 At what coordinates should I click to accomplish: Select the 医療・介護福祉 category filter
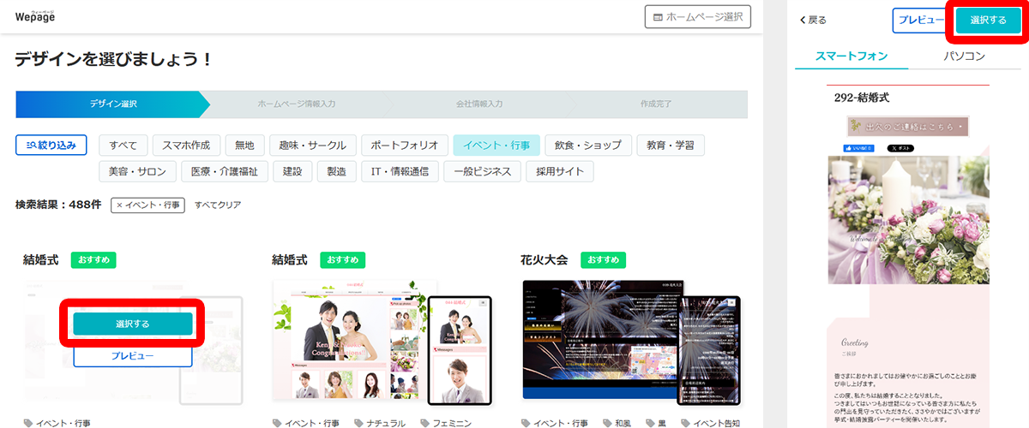pyautogui.click(x=224, y=171)
